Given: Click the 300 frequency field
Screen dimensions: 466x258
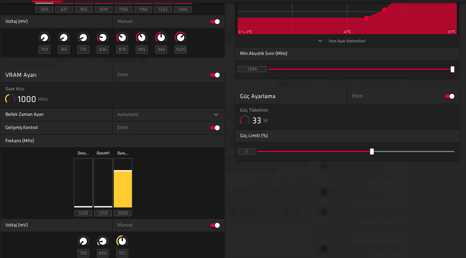Looking at the screenshot, I should tap(44, 9).
